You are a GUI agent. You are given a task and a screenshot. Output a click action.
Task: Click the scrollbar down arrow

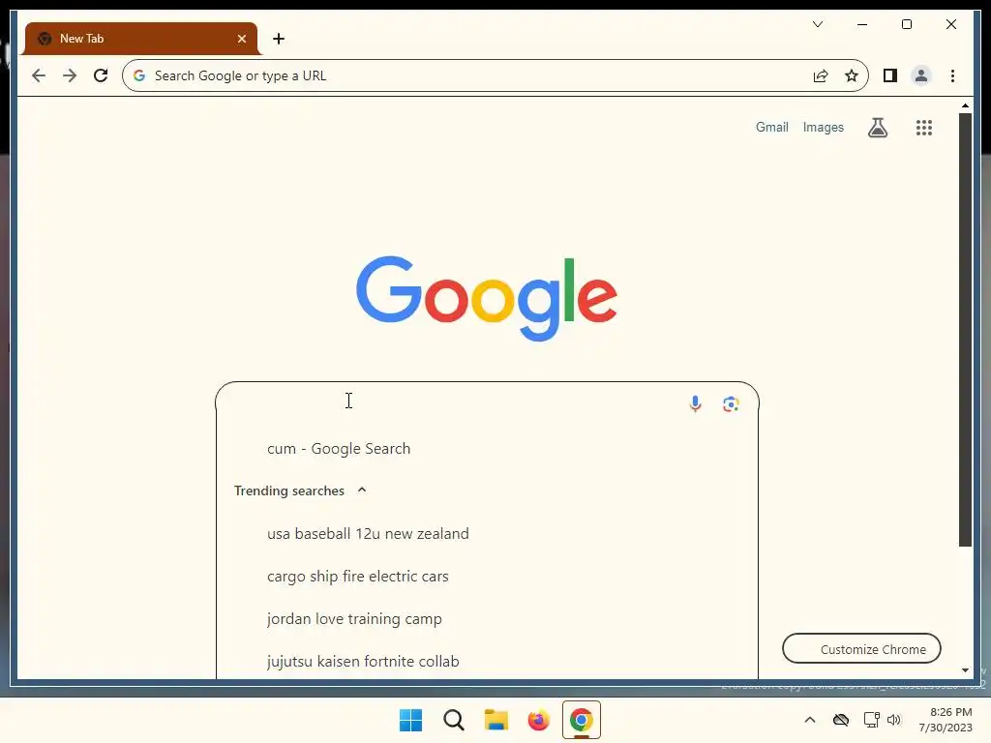tap(965, 670)
